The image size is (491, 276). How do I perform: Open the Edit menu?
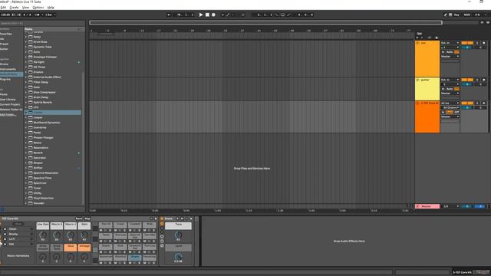click(x=3, y=7)
